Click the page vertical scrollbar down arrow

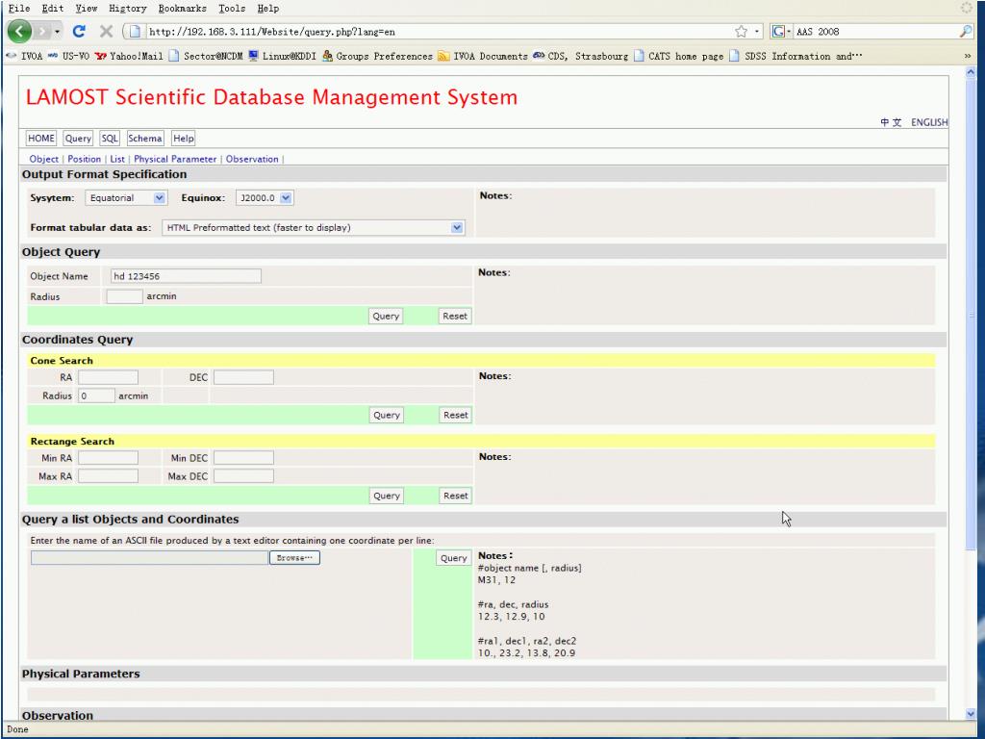click(x=971, y=714)
